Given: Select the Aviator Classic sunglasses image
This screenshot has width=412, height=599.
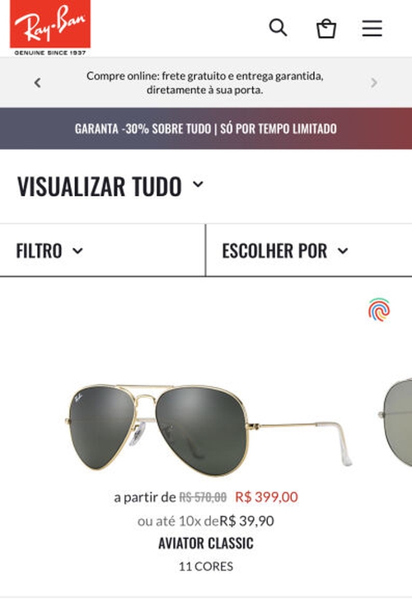Looking at the screenshot, I should [208, 430].
